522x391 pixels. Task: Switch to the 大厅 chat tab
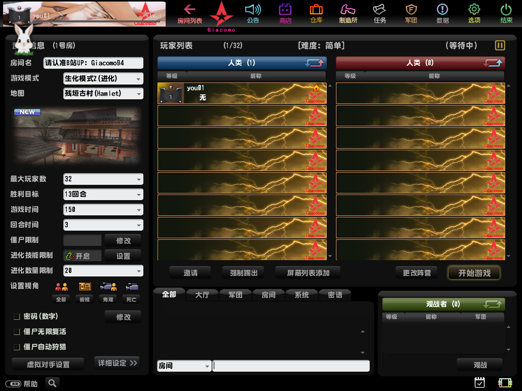tap(202, 295)
